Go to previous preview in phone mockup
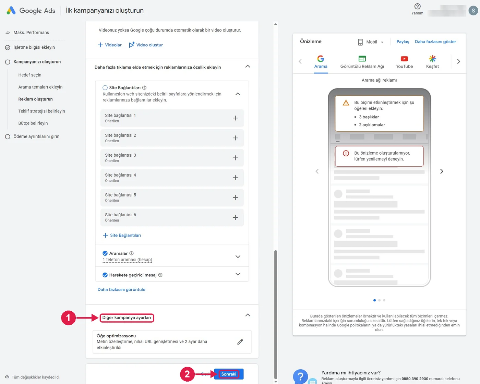Screen dimensions: 480x384 click(317, 171)
